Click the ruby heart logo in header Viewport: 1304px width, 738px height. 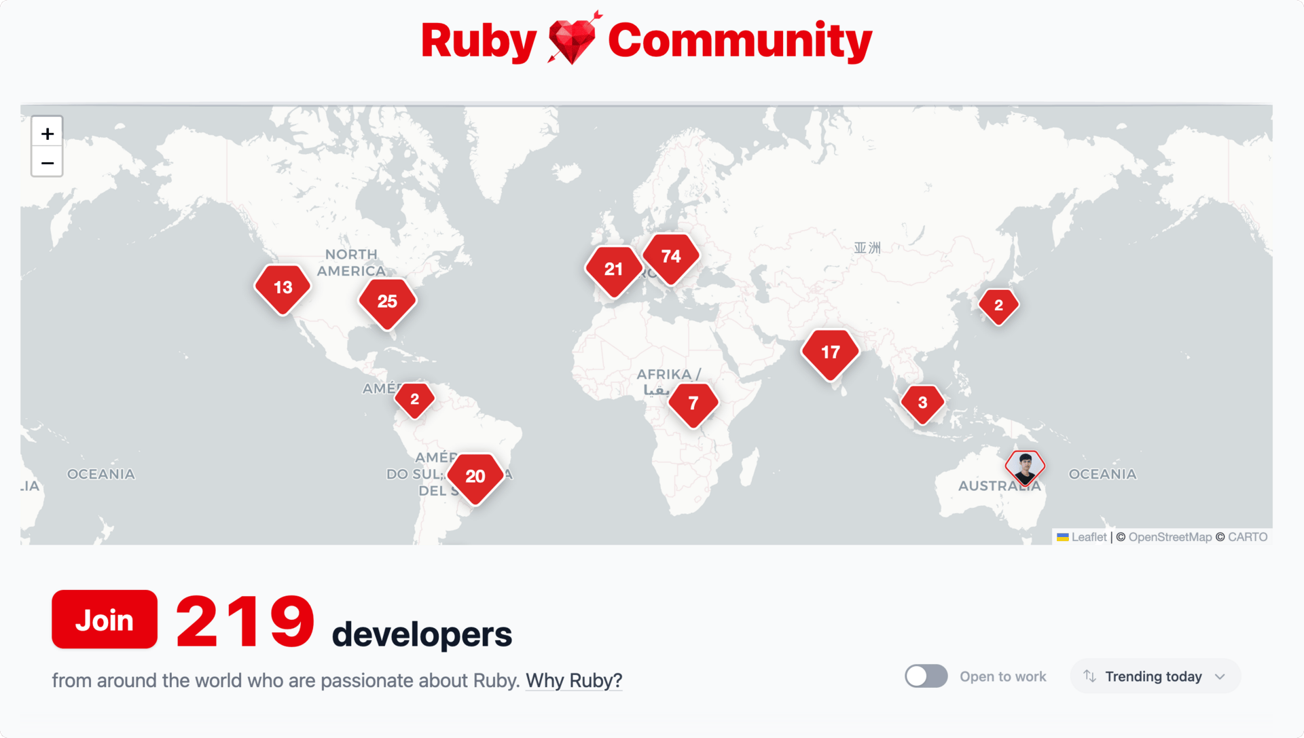tap(573, 39)
